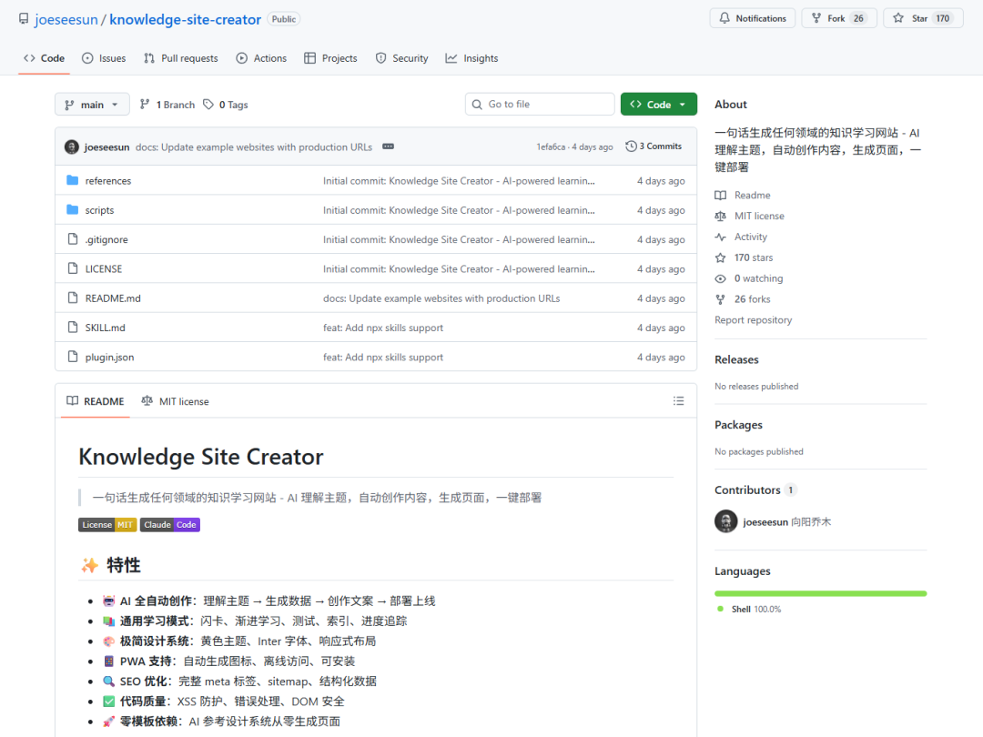Click the Knowledge Site Creator heading
This screenshot has width=983, height=737.
point(200,457)
